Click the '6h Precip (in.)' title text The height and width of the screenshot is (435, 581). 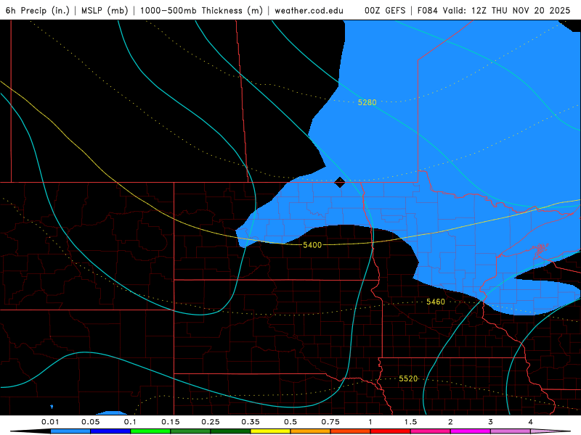click(x=38, y=10)
